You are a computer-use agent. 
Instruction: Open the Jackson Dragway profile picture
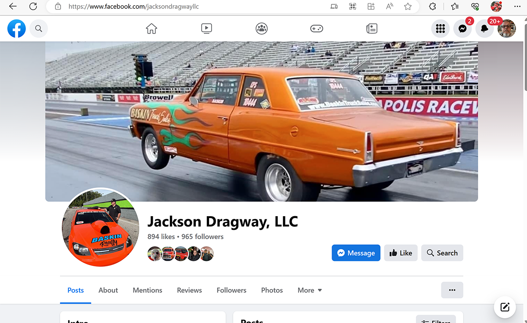(x=101, y=228)
